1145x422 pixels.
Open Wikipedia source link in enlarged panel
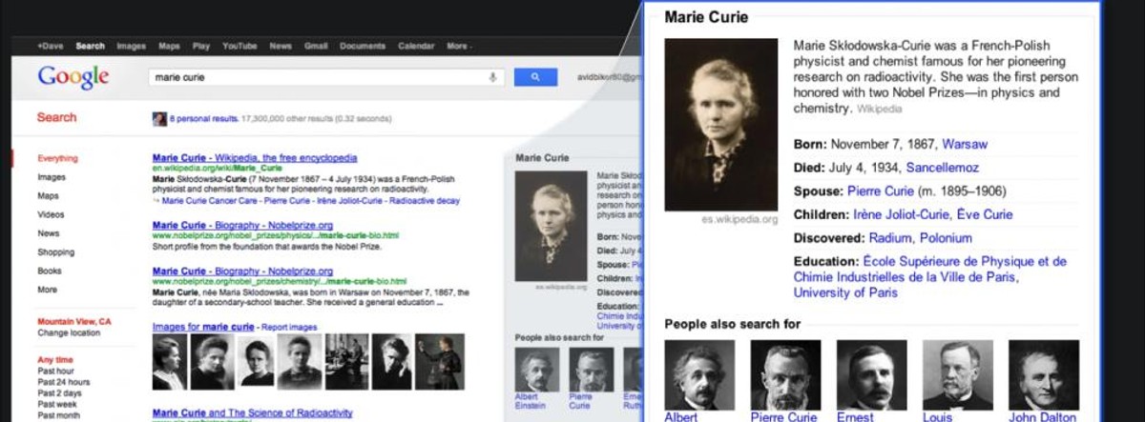[x=879, y=110]
